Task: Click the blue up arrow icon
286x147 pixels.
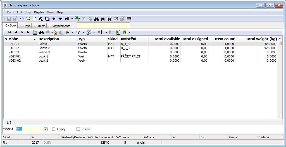Action: point(54,19)
